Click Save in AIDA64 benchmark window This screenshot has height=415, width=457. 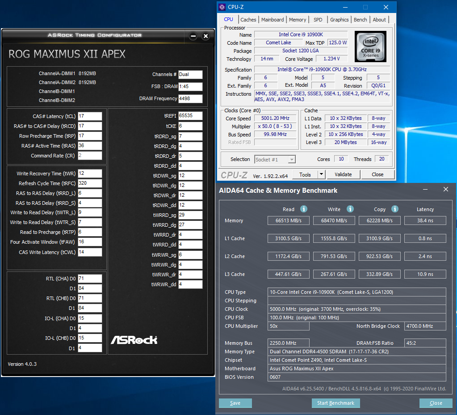pyautogui.click(x=235, y=403)
